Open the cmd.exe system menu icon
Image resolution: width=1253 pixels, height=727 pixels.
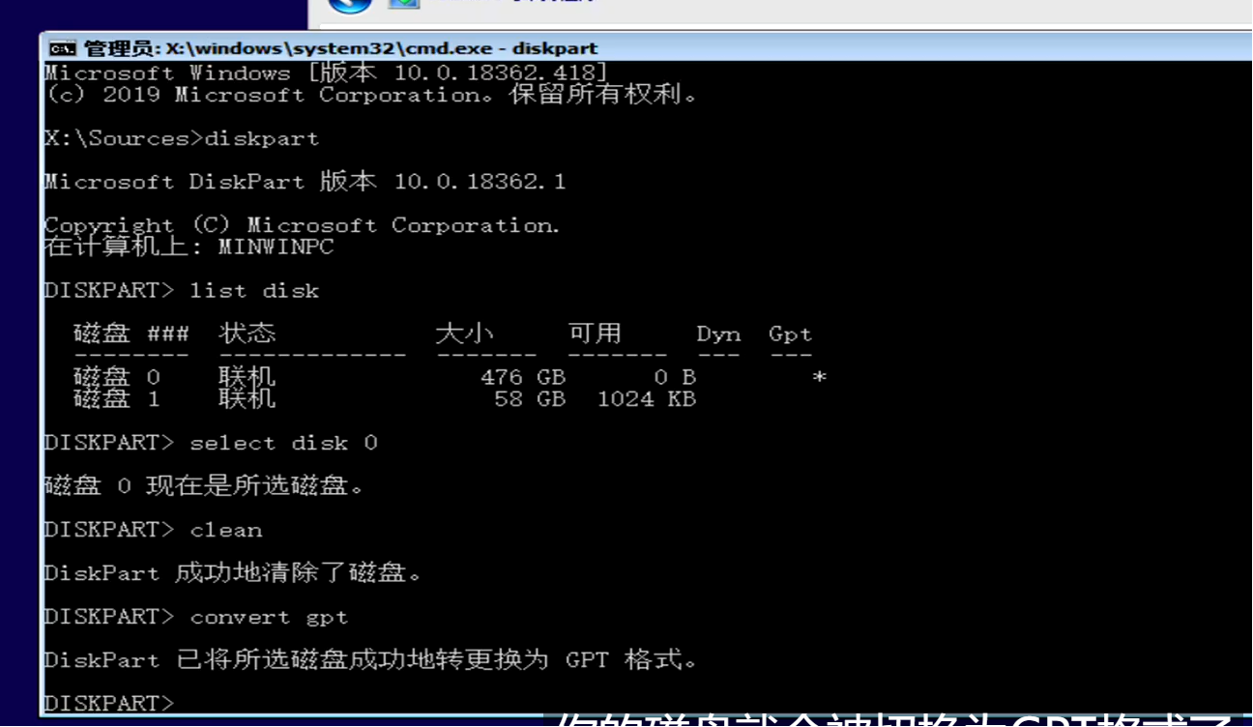click(62, 48)
